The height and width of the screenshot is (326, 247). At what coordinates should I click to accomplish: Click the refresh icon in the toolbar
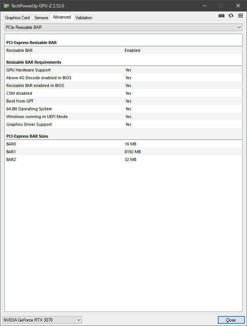point(231,16)
